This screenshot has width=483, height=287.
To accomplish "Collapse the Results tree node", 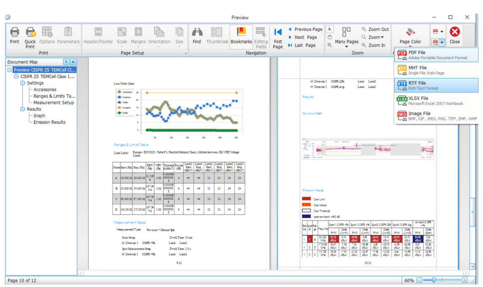I will coord(22,109).
